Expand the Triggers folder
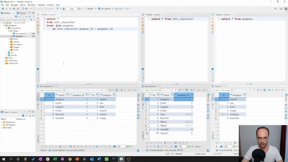The image size is (288, 162). pos(9,47)
